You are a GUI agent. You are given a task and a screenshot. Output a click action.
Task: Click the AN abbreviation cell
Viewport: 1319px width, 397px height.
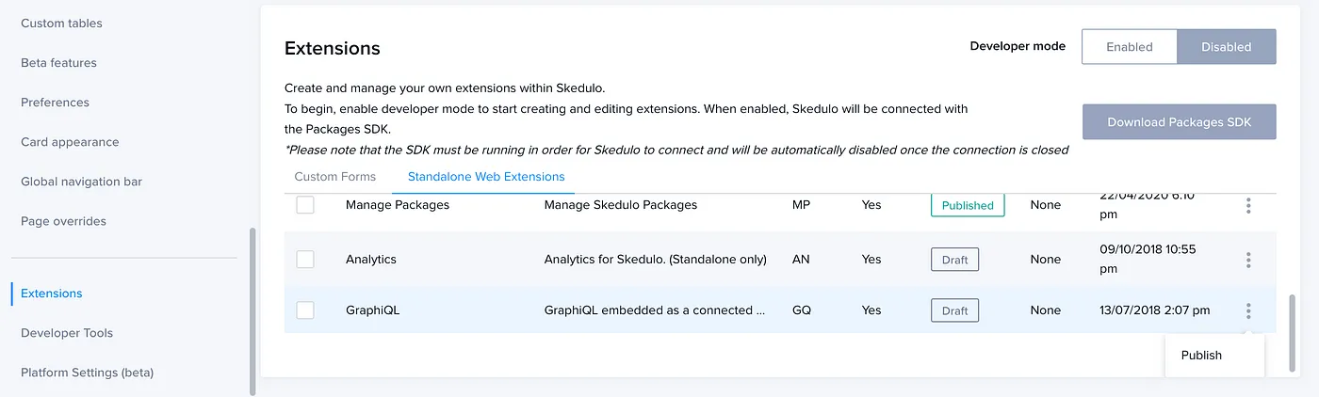801,260
